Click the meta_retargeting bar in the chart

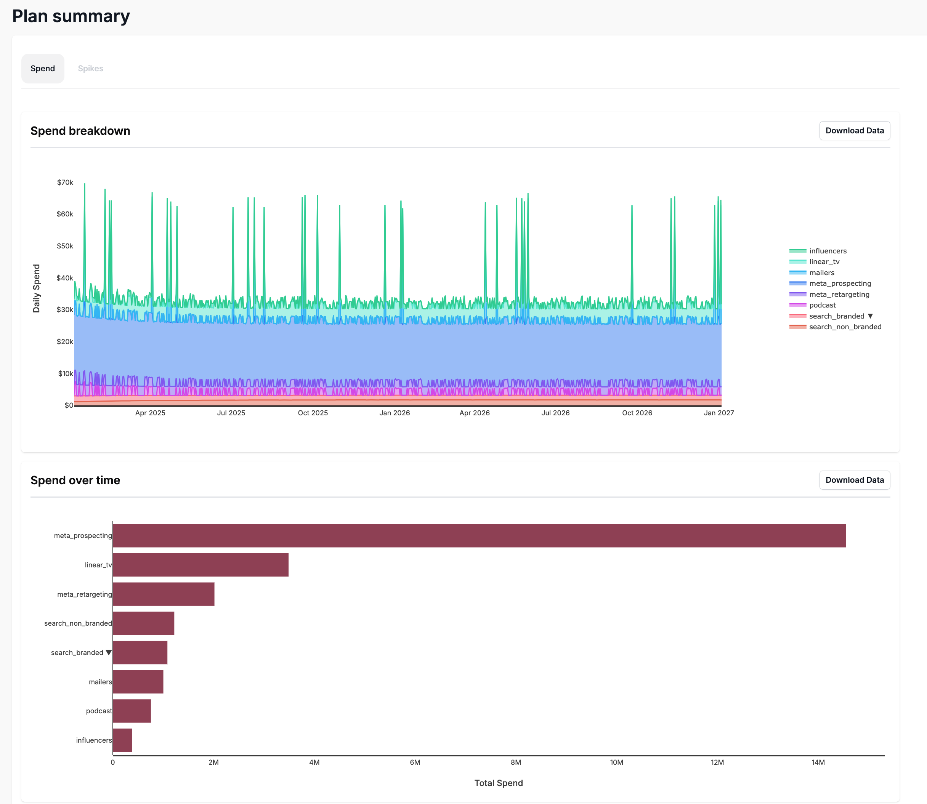(163, 594)
